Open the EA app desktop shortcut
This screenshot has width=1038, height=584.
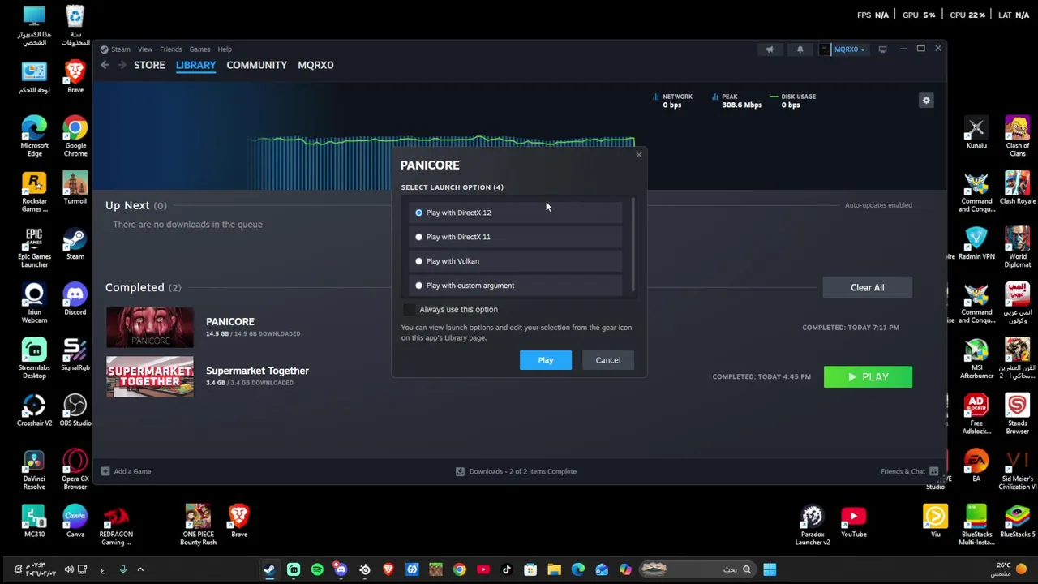976,466
